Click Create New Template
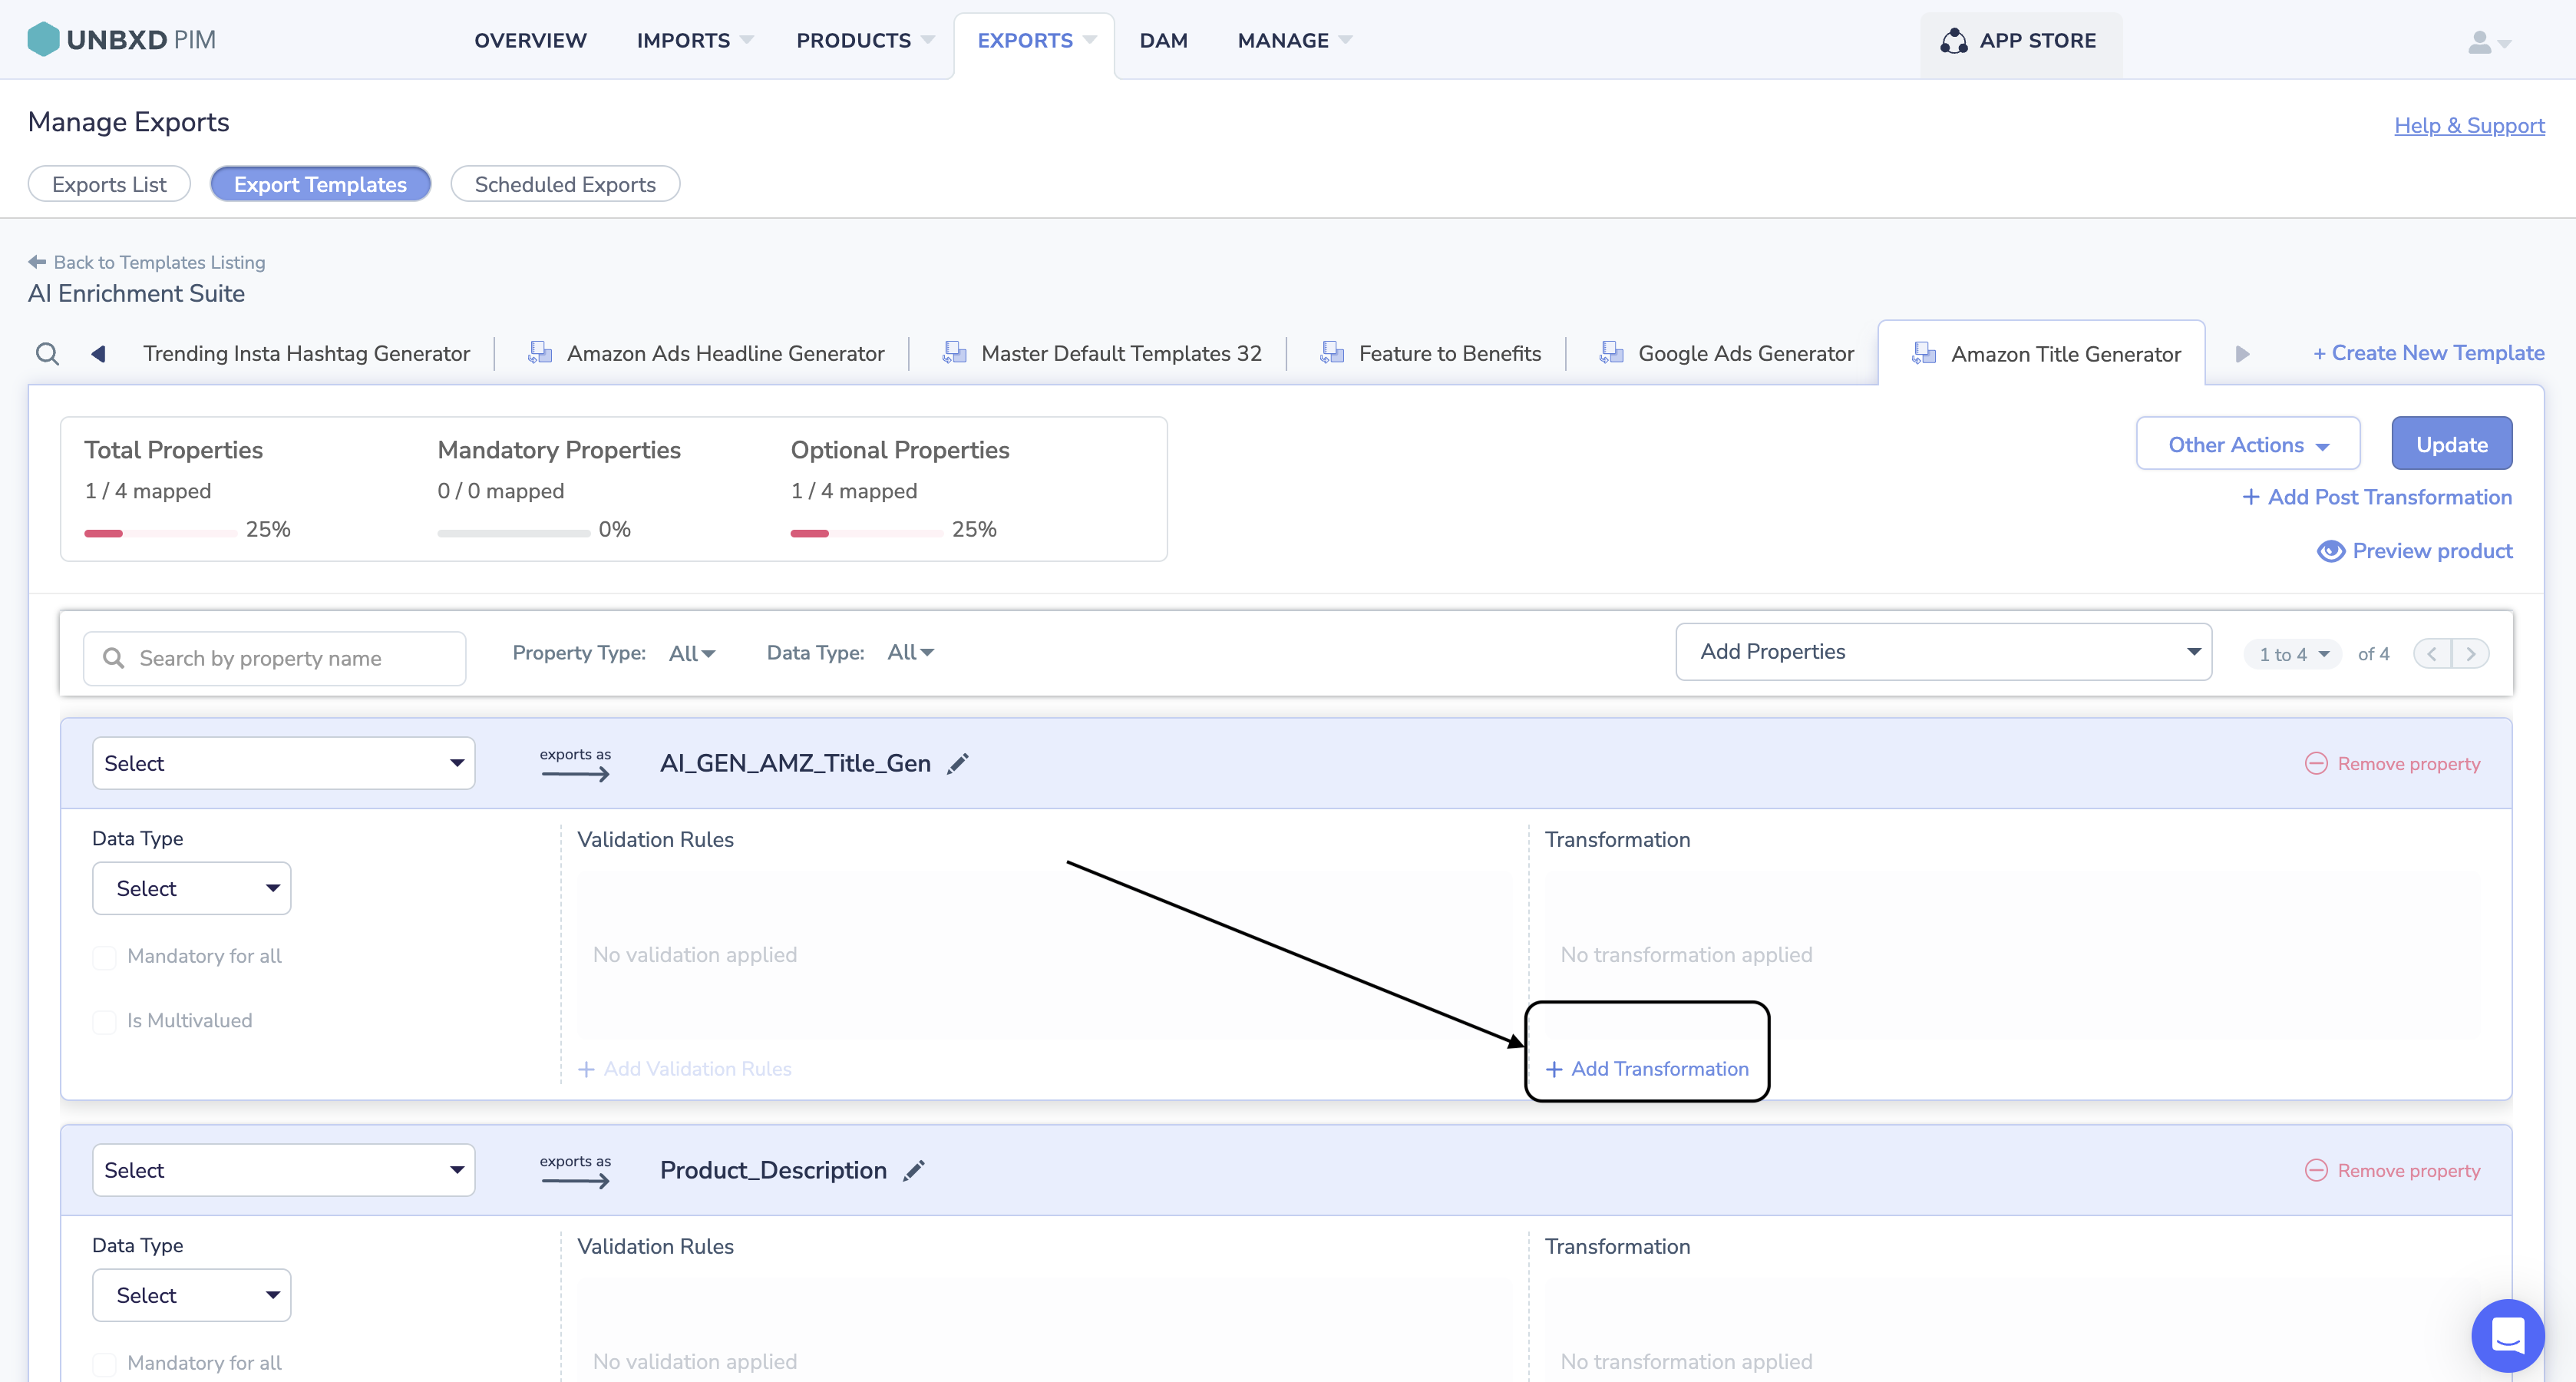This screenshot has width=2576, height=1382. tap(2428, 353)
